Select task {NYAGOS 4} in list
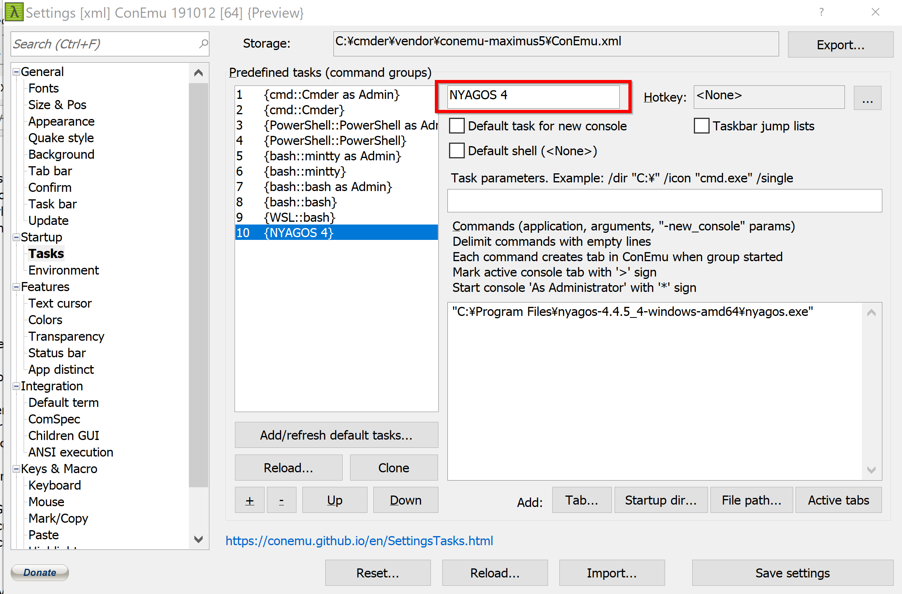The image size is (902, 594). 336,233
